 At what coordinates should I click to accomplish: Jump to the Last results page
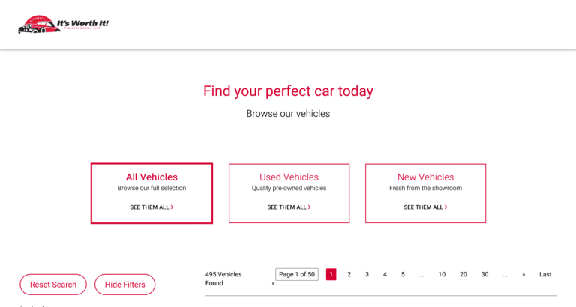pos(545,274)
